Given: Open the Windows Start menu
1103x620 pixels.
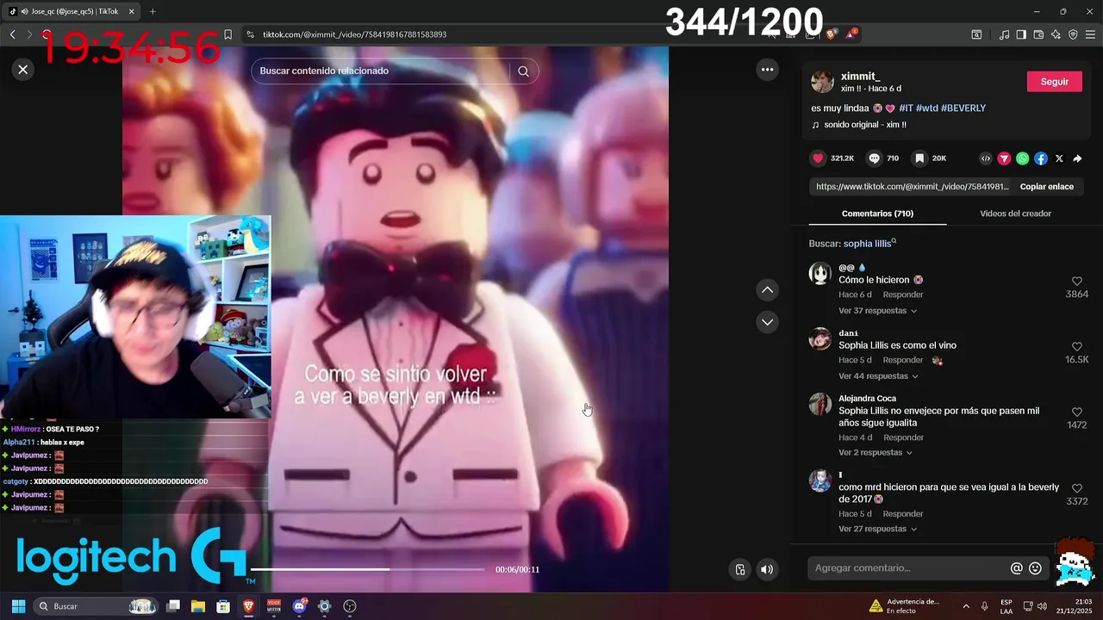Looking at the screenshot, I should [18, 606].
